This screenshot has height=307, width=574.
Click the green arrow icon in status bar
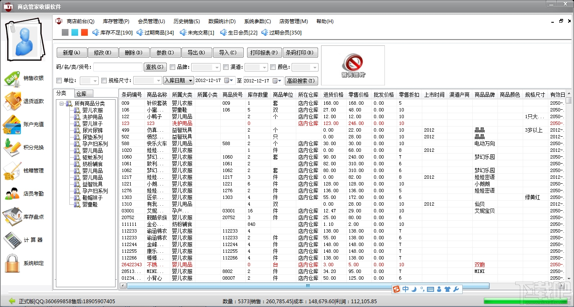12,301
